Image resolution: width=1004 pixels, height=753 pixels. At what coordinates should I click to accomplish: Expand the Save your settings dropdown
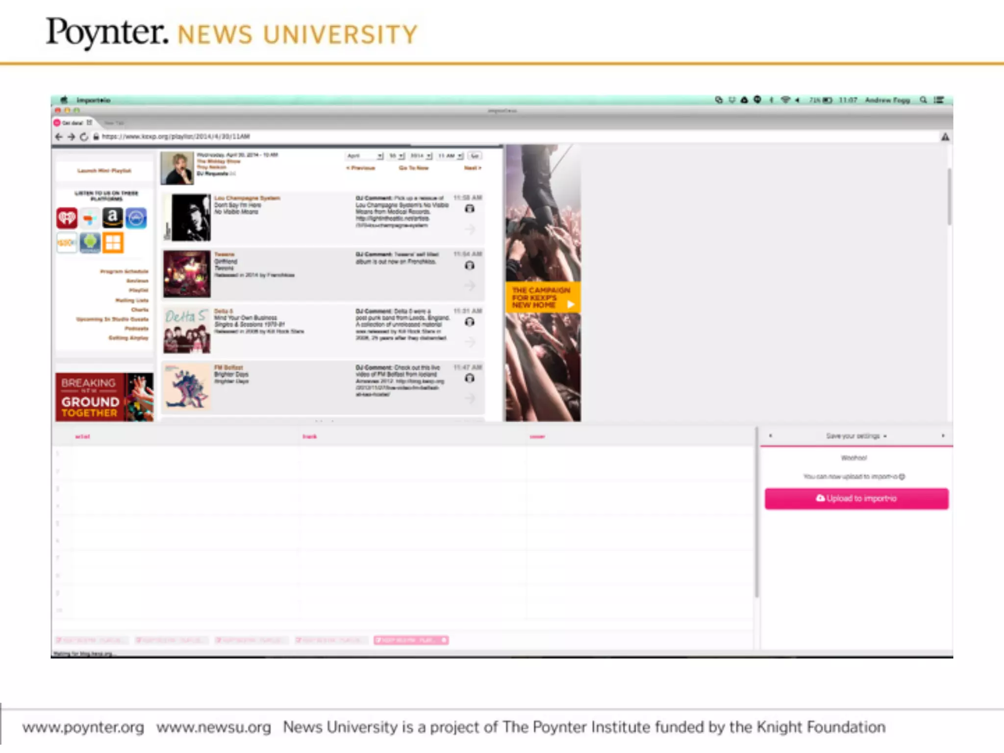(856, 436)
